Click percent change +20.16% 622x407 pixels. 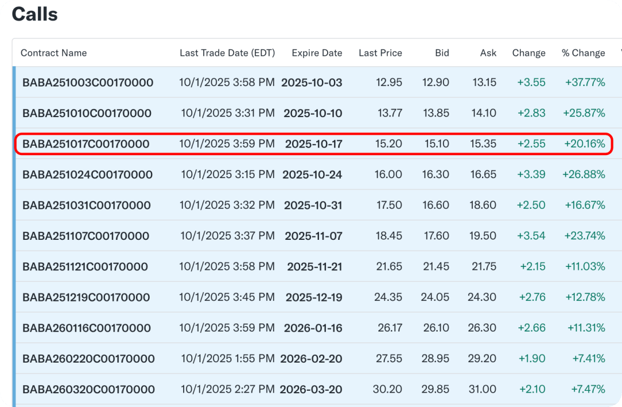585,144
